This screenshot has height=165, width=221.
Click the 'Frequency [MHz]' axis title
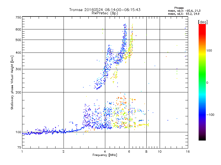coord(105,155)
